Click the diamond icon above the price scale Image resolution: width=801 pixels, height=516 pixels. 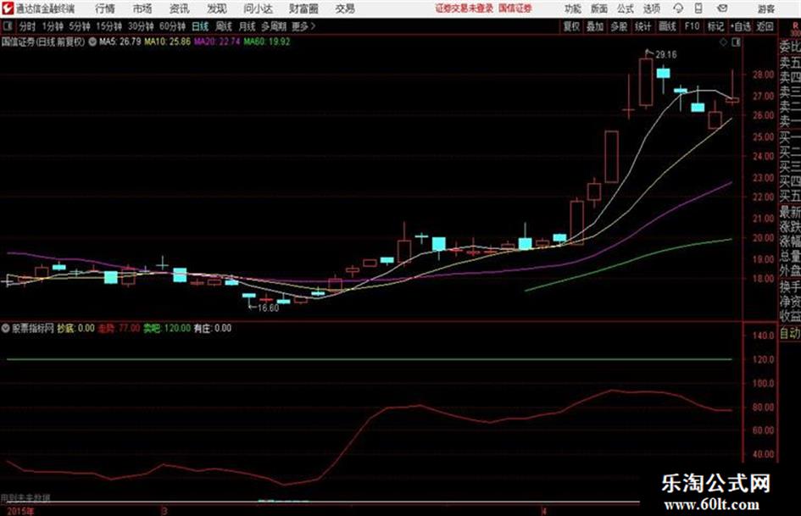[x=723, y=42]
